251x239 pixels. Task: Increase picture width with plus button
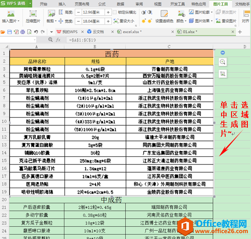tap(108, 21)
